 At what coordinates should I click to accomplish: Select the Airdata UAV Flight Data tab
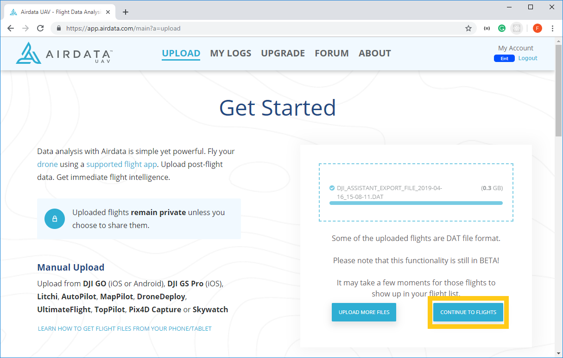point(60,12)
